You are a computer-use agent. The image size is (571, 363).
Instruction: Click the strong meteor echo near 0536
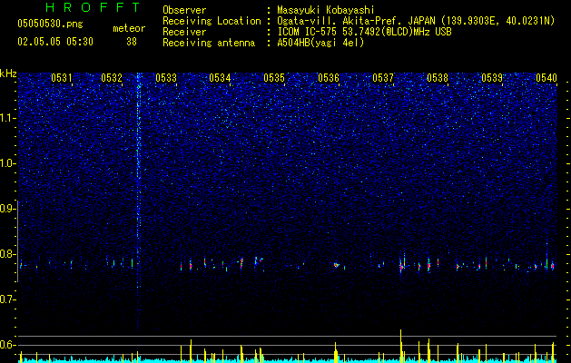click(x=337, y=265)
